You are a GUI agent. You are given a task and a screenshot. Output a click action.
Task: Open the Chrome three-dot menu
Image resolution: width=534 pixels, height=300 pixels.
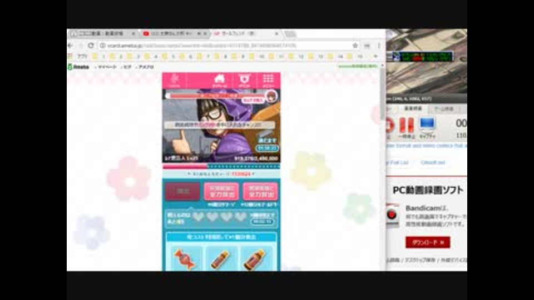coord(379,45)
